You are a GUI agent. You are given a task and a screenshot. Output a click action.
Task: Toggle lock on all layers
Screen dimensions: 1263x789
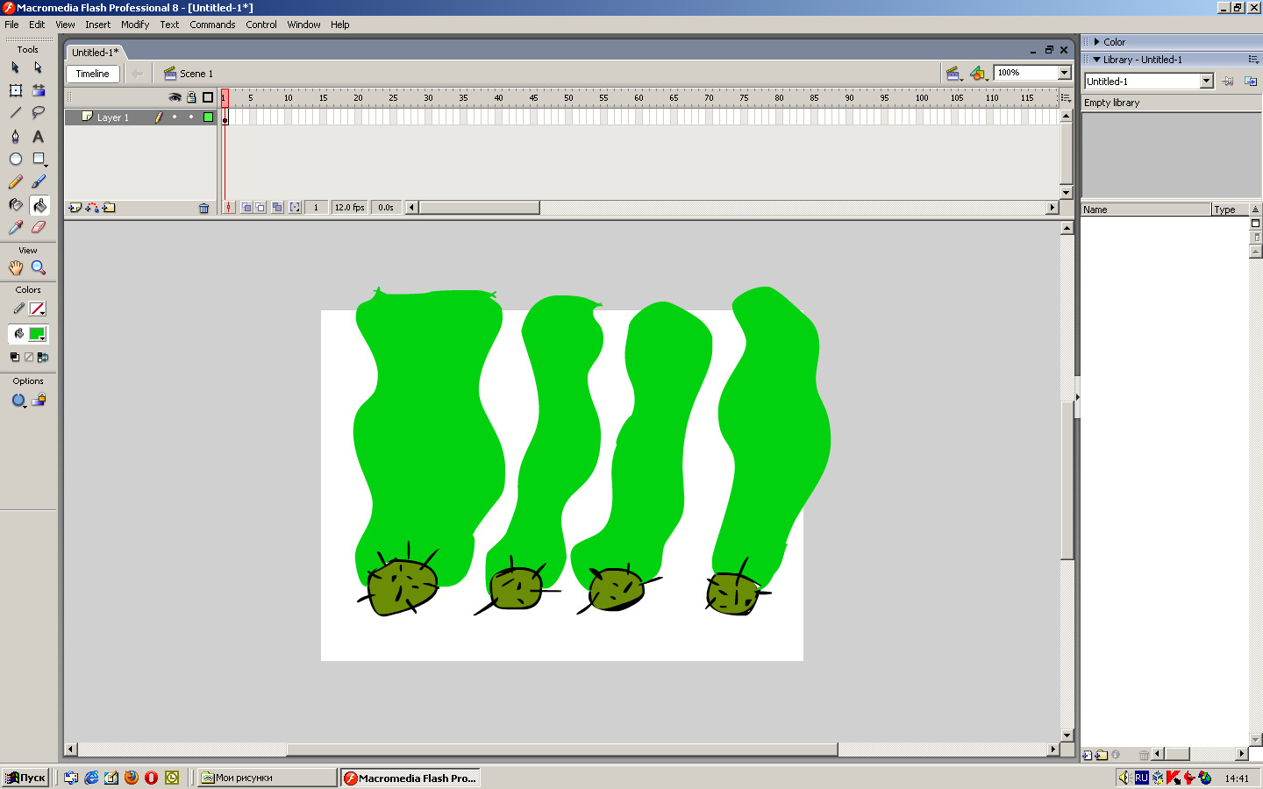(191, 97)
